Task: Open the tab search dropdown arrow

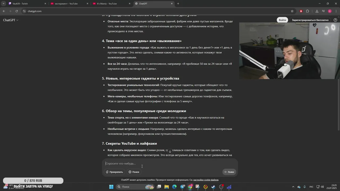Action: [x=3, y=4]
